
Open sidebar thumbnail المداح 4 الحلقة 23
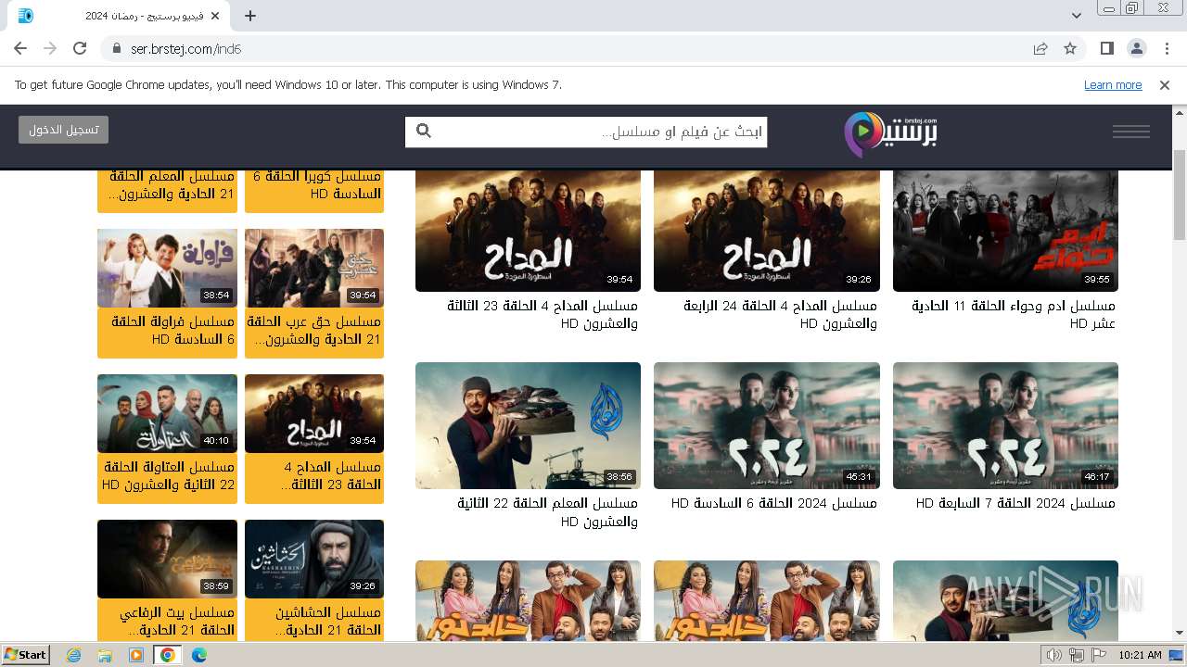(x=314, y=413)
